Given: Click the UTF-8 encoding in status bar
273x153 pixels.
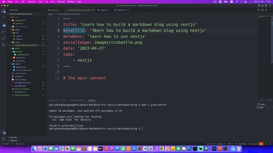Looking at the screenshot, I should [x=230, y=144].
